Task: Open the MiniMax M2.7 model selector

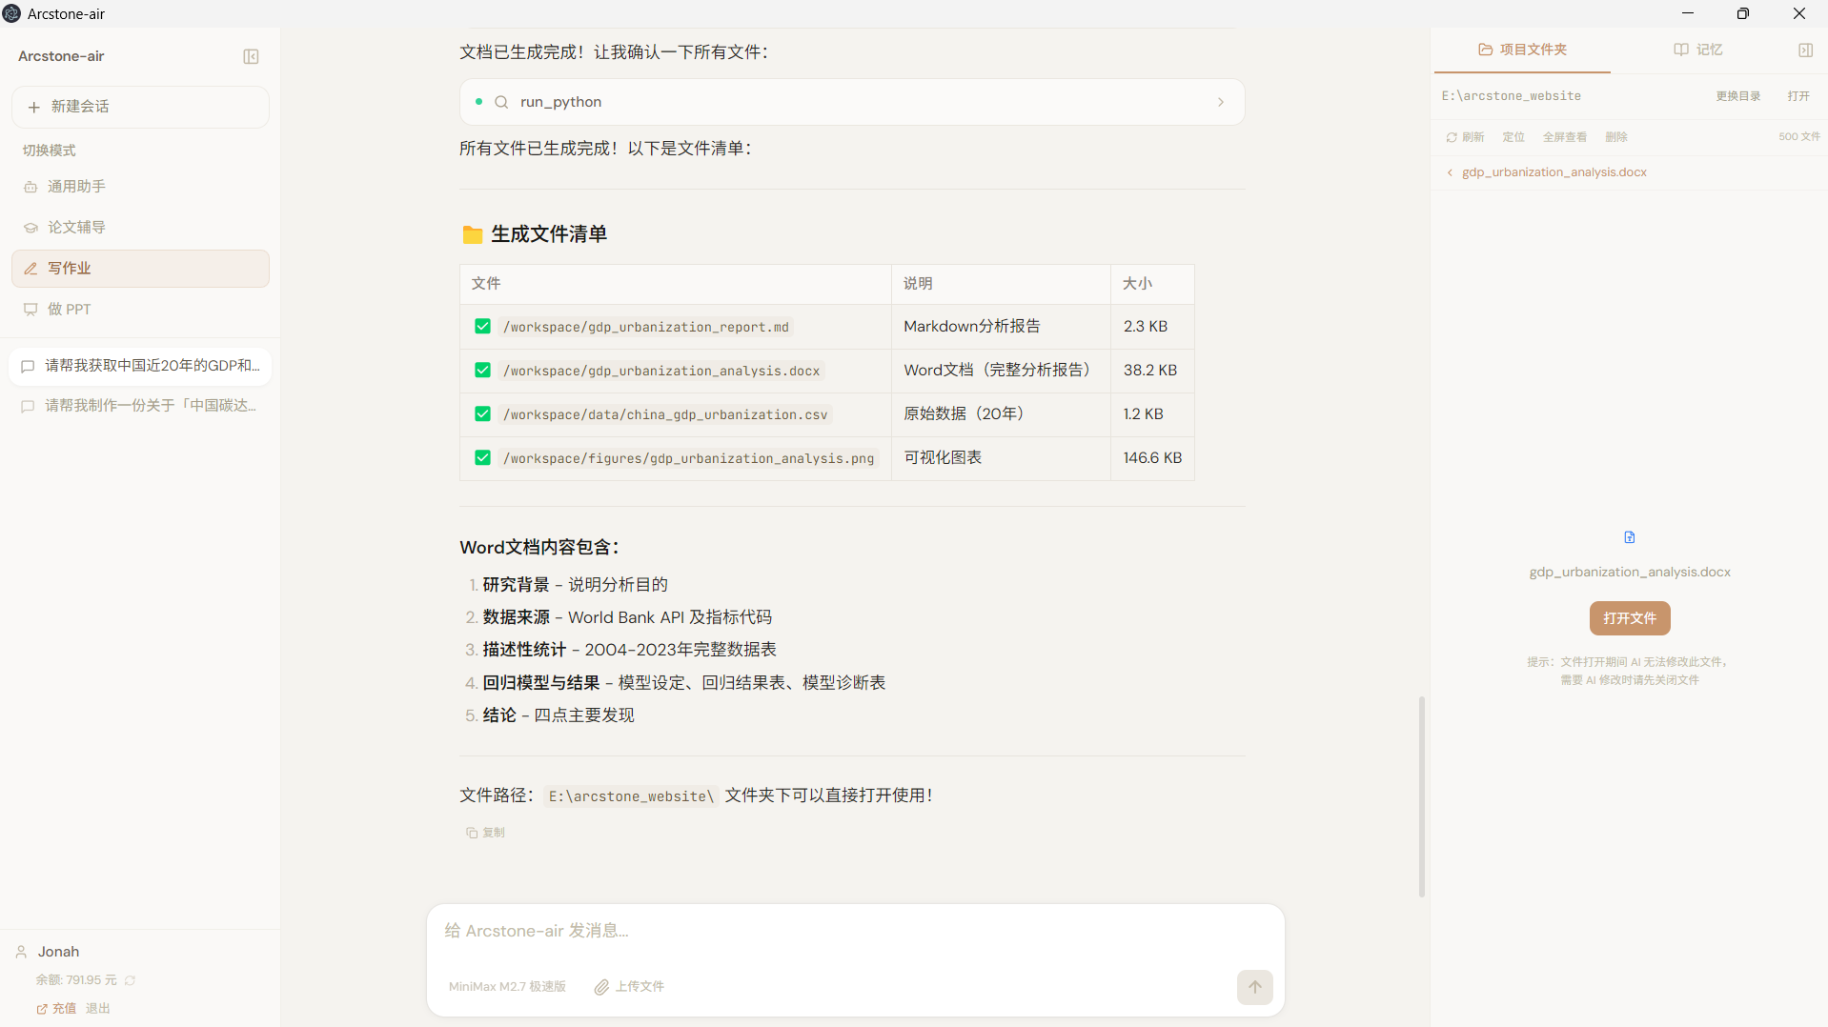Action: [507, 987]
